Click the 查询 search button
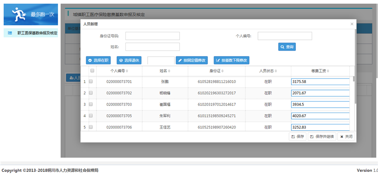The height and width of the screenshot is (175, 378). (x=287, y=47)
